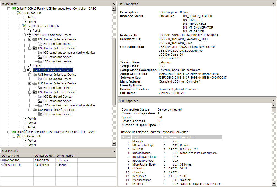Viewport: 277px width, 187px height.
Task: Collapse the Port3 Generic USB Hub node
Action: 19,26
